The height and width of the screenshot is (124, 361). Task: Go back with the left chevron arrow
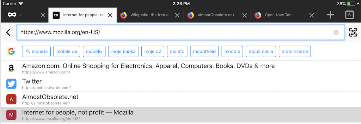tap(8, 33)
